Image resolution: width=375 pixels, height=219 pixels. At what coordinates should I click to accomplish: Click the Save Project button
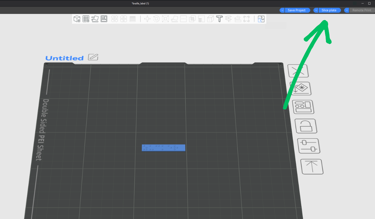pos(297,10)
